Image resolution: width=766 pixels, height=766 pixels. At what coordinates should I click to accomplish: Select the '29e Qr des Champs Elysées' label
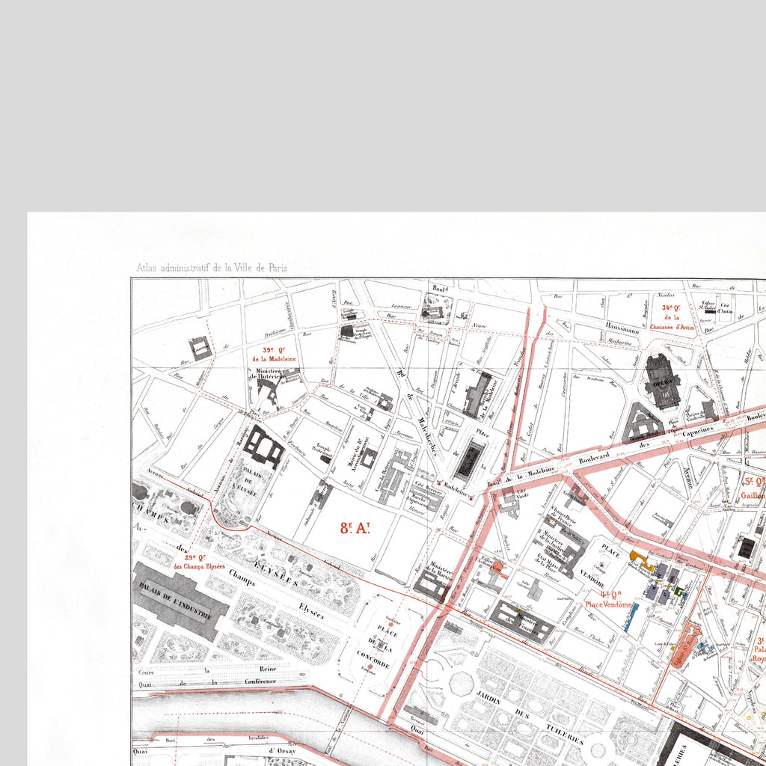(198, 562)
